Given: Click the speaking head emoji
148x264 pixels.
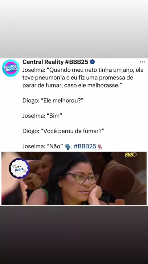Looking at the screenshot, I should pyautogui.click(x=68, y=147).
